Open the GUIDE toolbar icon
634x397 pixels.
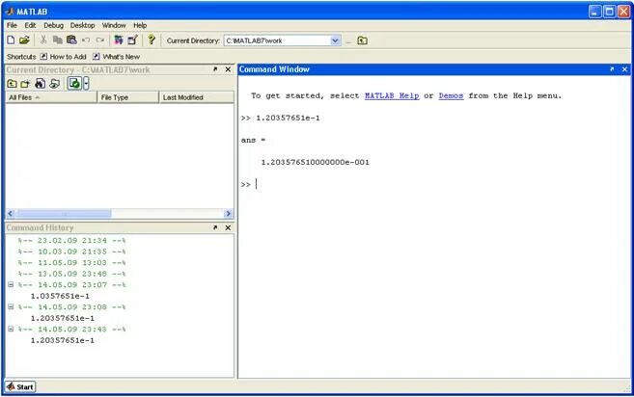[132, 40]
